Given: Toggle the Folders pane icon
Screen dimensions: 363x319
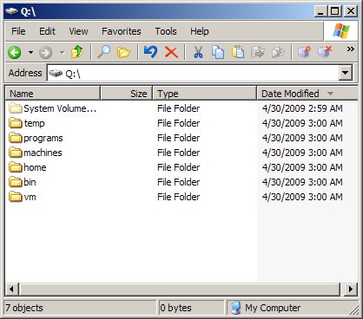Looking at the screenshot, I should pyautogui.click(x=123, y=53).
